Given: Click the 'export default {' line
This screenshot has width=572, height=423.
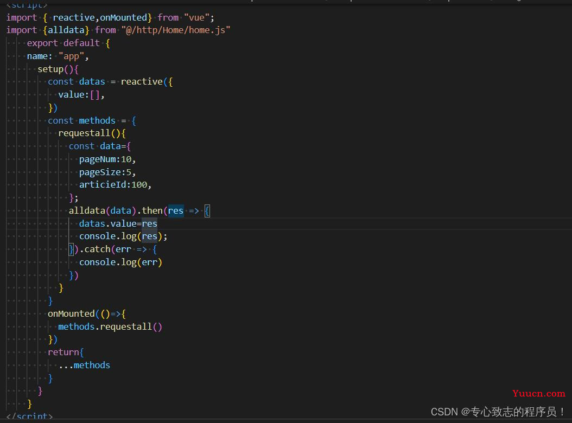Looking at the screenshot, I should pos(68,43).
